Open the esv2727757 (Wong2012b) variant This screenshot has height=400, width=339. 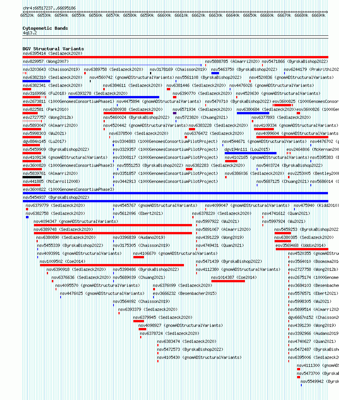point(48,117)
